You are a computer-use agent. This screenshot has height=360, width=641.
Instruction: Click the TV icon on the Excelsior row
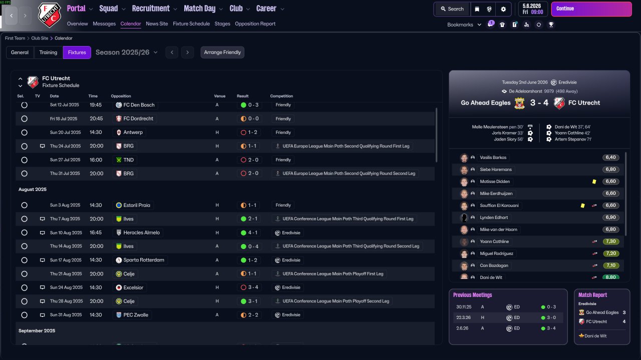coord(43,287)
